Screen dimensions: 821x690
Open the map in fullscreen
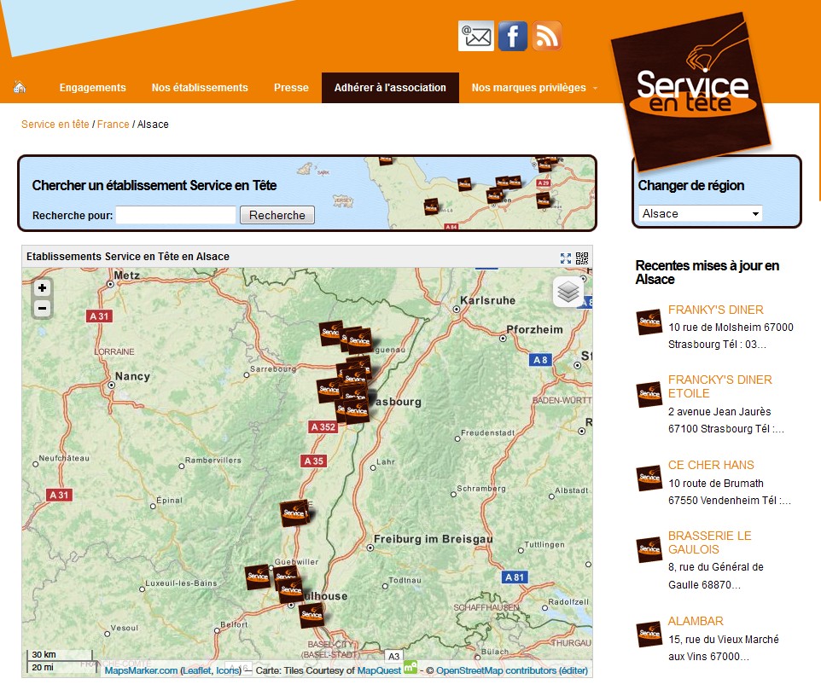(566, 258)
